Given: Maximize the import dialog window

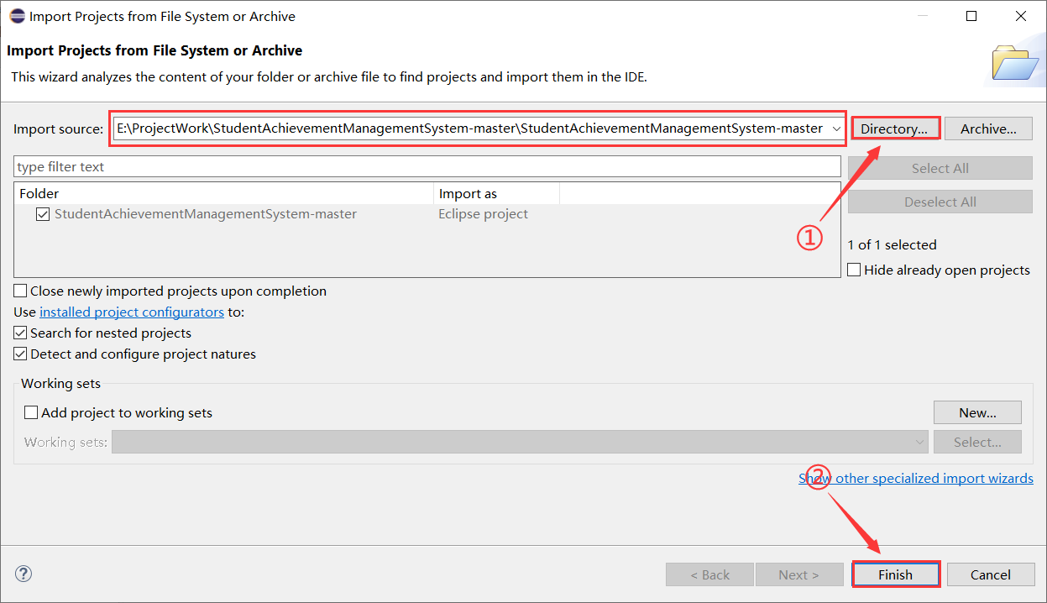Looking at the screenshot, I should click(x=971, y=16).
